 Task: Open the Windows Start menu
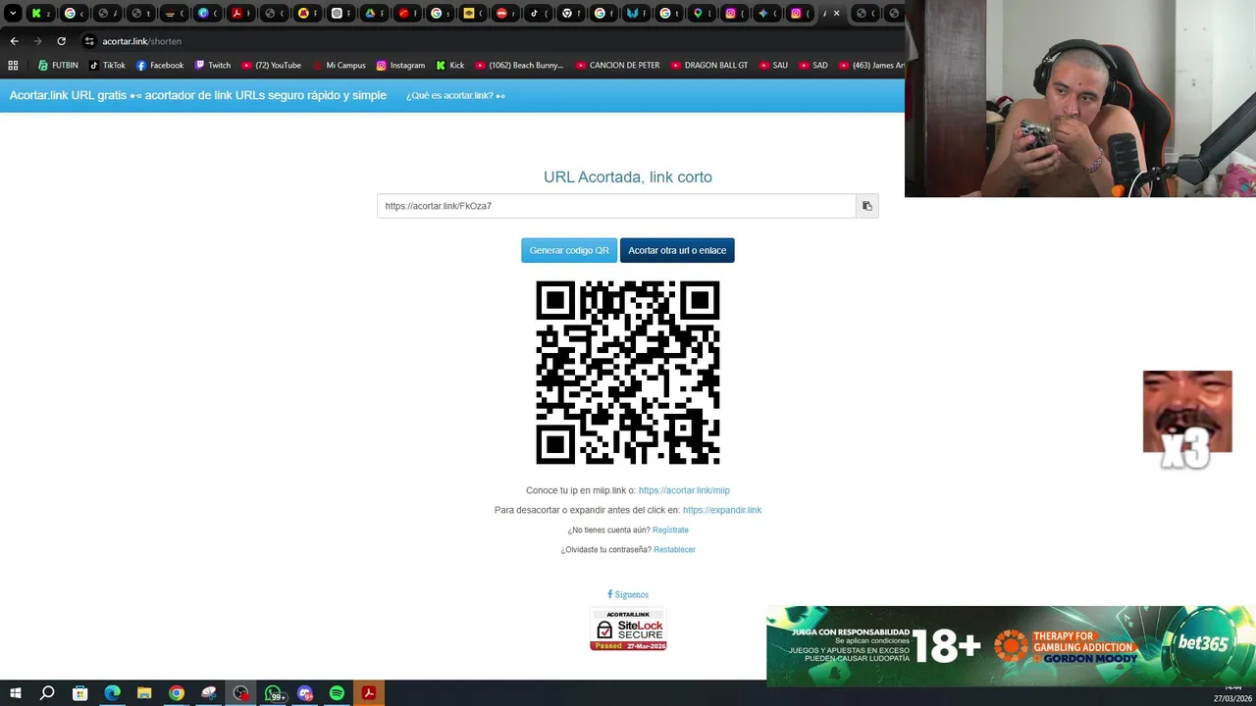pyautogui.click(x=15, y=693)
